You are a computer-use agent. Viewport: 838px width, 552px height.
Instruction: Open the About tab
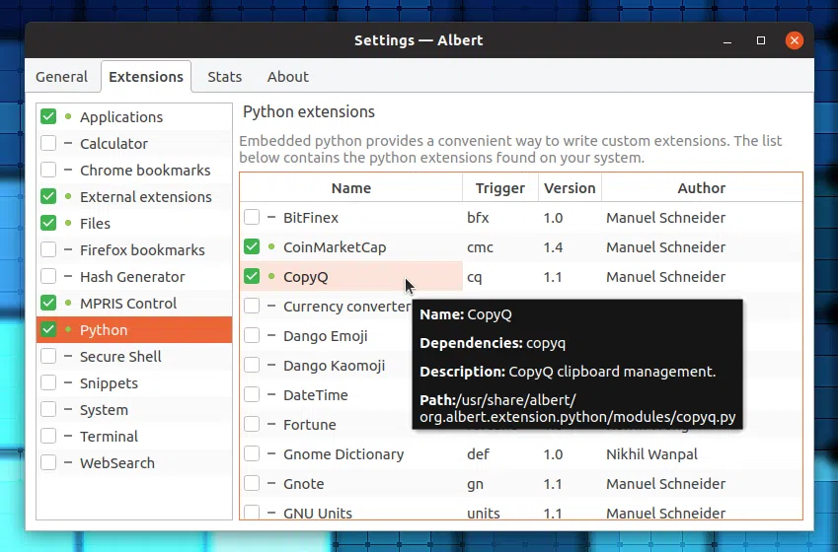(x=288, y=77)
